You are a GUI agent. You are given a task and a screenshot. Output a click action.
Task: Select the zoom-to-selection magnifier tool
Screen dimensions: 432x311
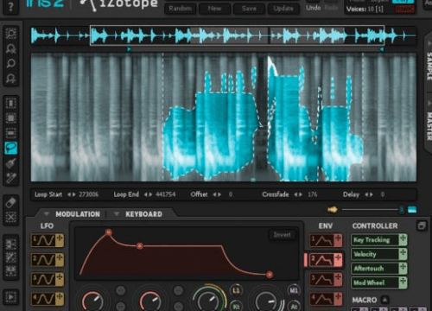(x=11, y=34)
